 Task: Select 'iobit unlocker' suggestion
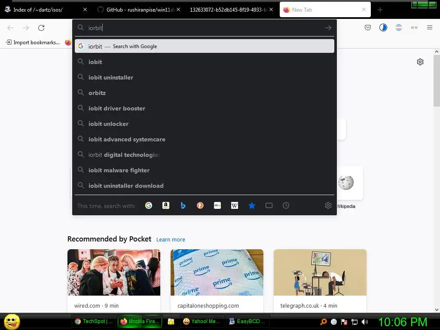coord(204,123)
